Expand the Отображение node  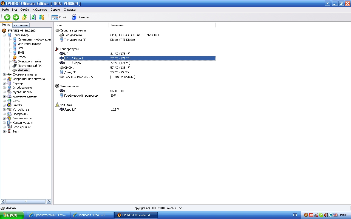tap(4, 88)
